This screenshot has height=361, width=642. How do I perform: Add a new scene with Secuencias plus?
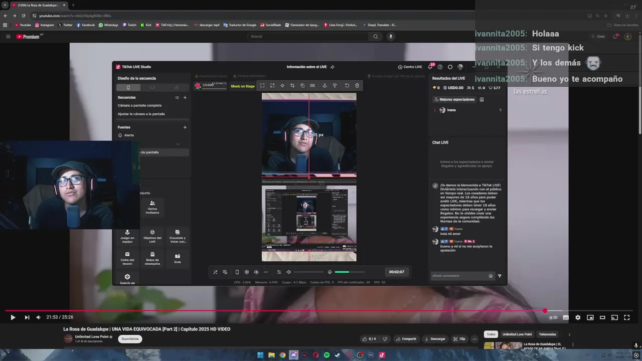(x=185, y=98)
